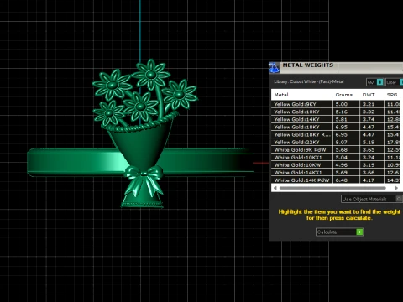Select the White Gold:14K PdW row
Screen dimensions: 403x302
click(336, 180)
